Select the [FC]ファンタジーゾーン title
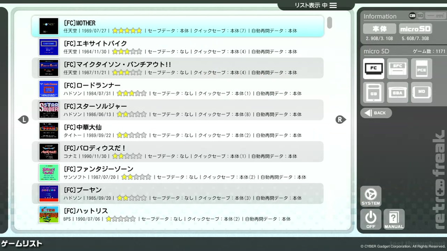The width and height of the screenshot is (447, 251). point(98,169)
